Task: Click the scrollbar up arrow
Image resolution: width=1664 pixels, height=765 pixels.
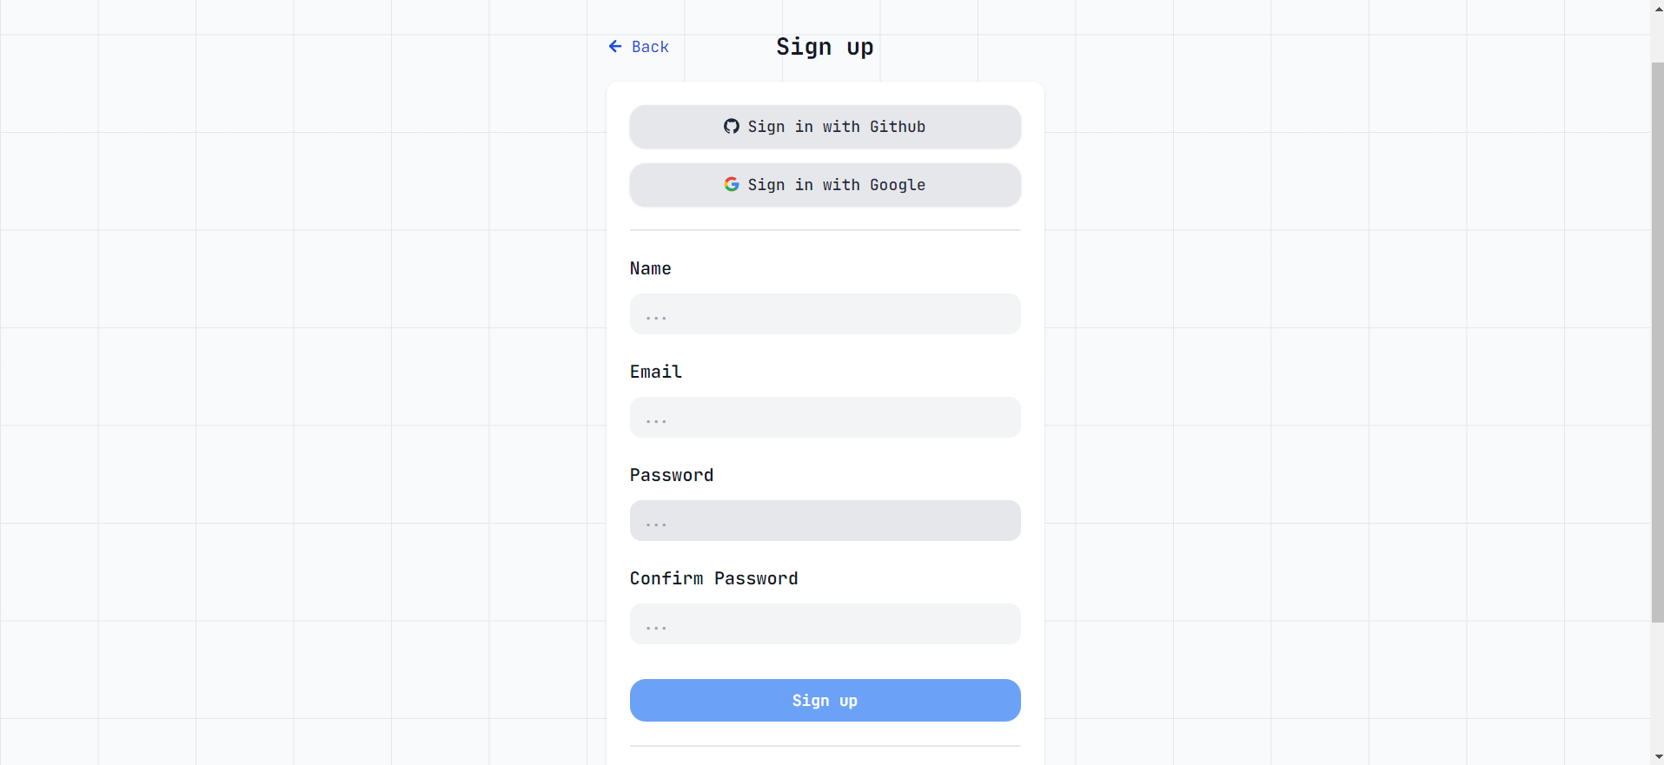Action: coord(1658,8)
